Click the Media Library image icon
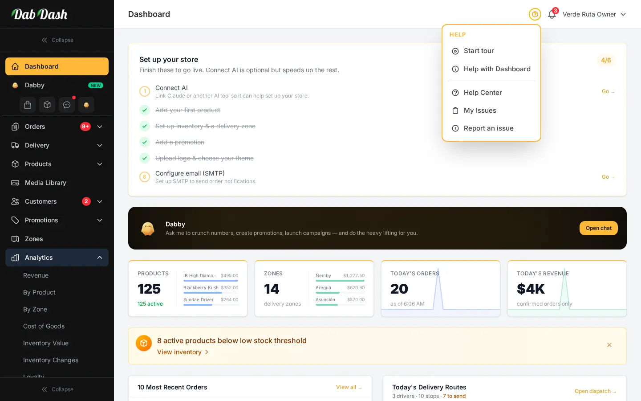This screenshot has height=401, width=641. click(15, 183)
